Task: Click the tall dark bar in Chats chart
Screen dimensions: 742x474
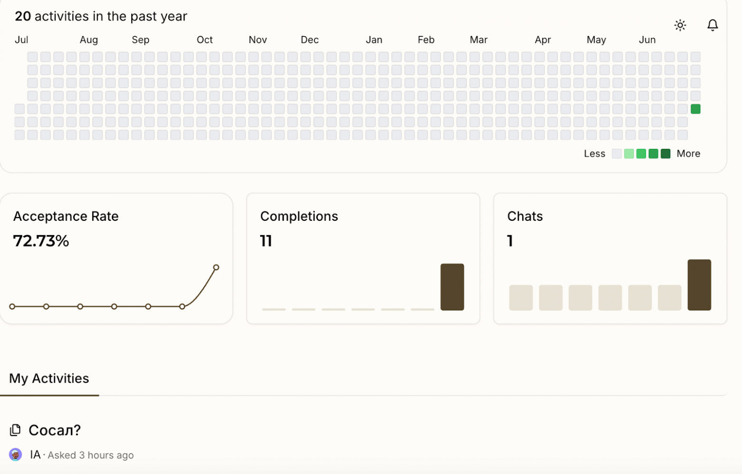Action: 699,285
